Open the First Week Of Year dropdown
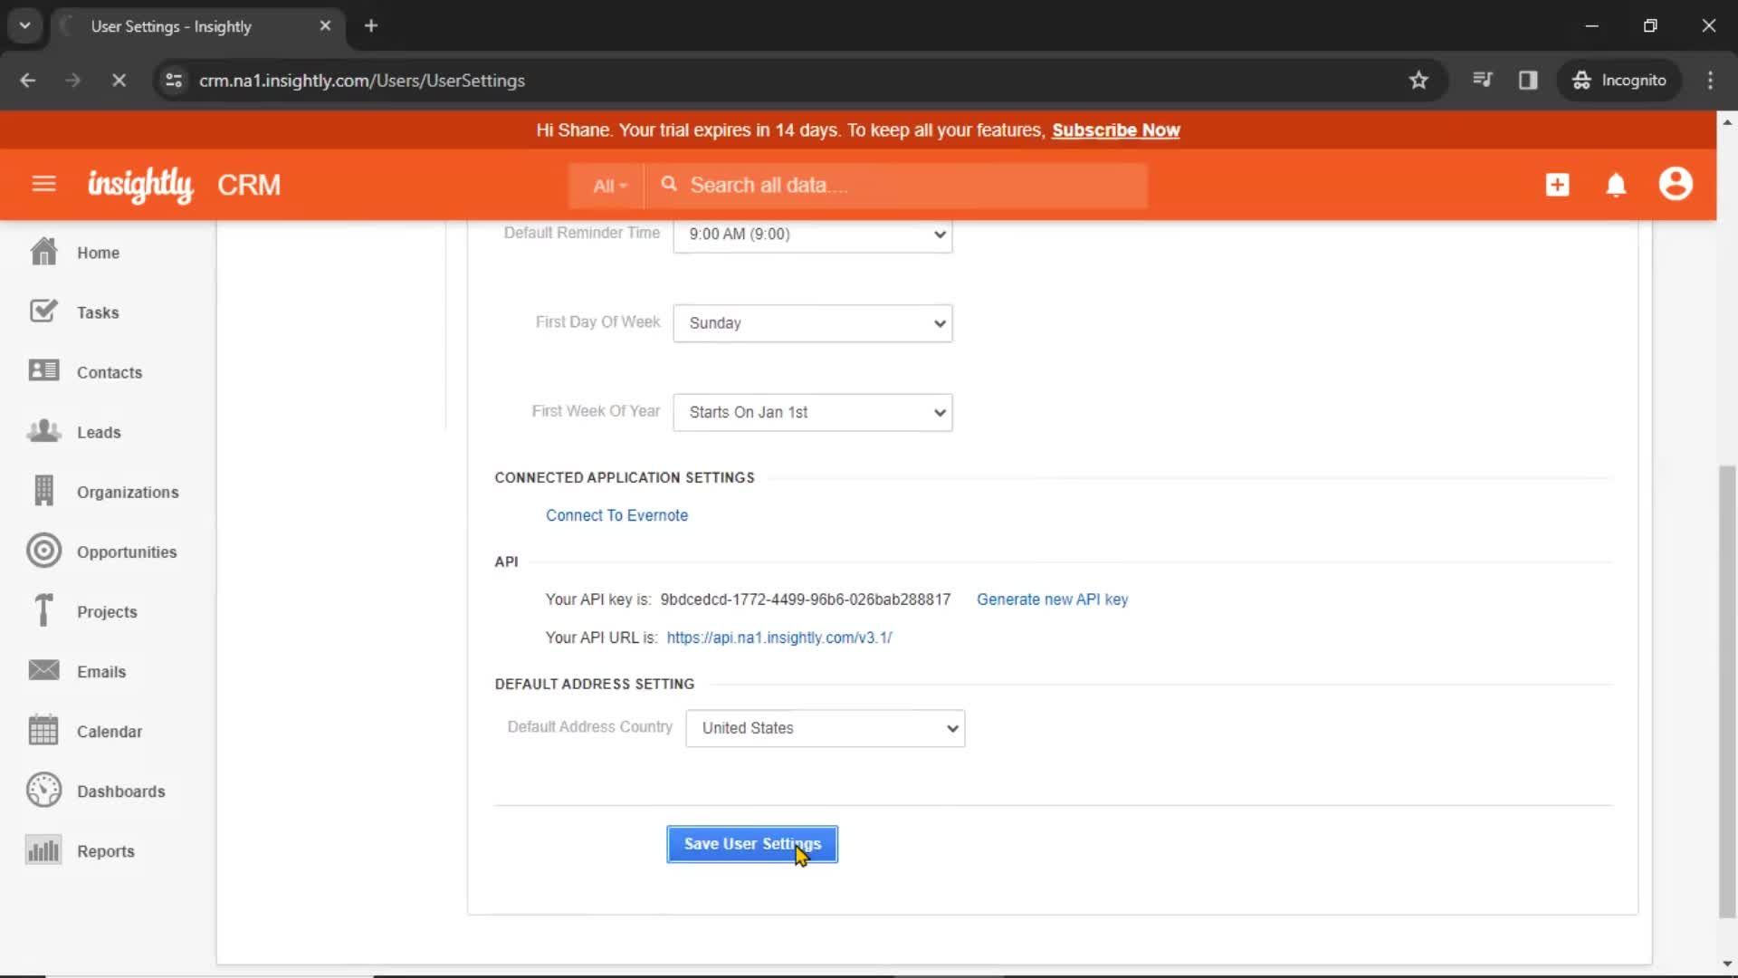1738x978 pixels. tap(813, 412)
